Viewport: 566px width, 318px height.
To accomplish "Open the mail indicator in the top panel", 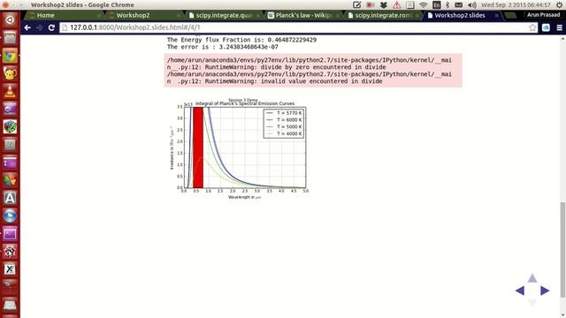I will click(458, 5).
